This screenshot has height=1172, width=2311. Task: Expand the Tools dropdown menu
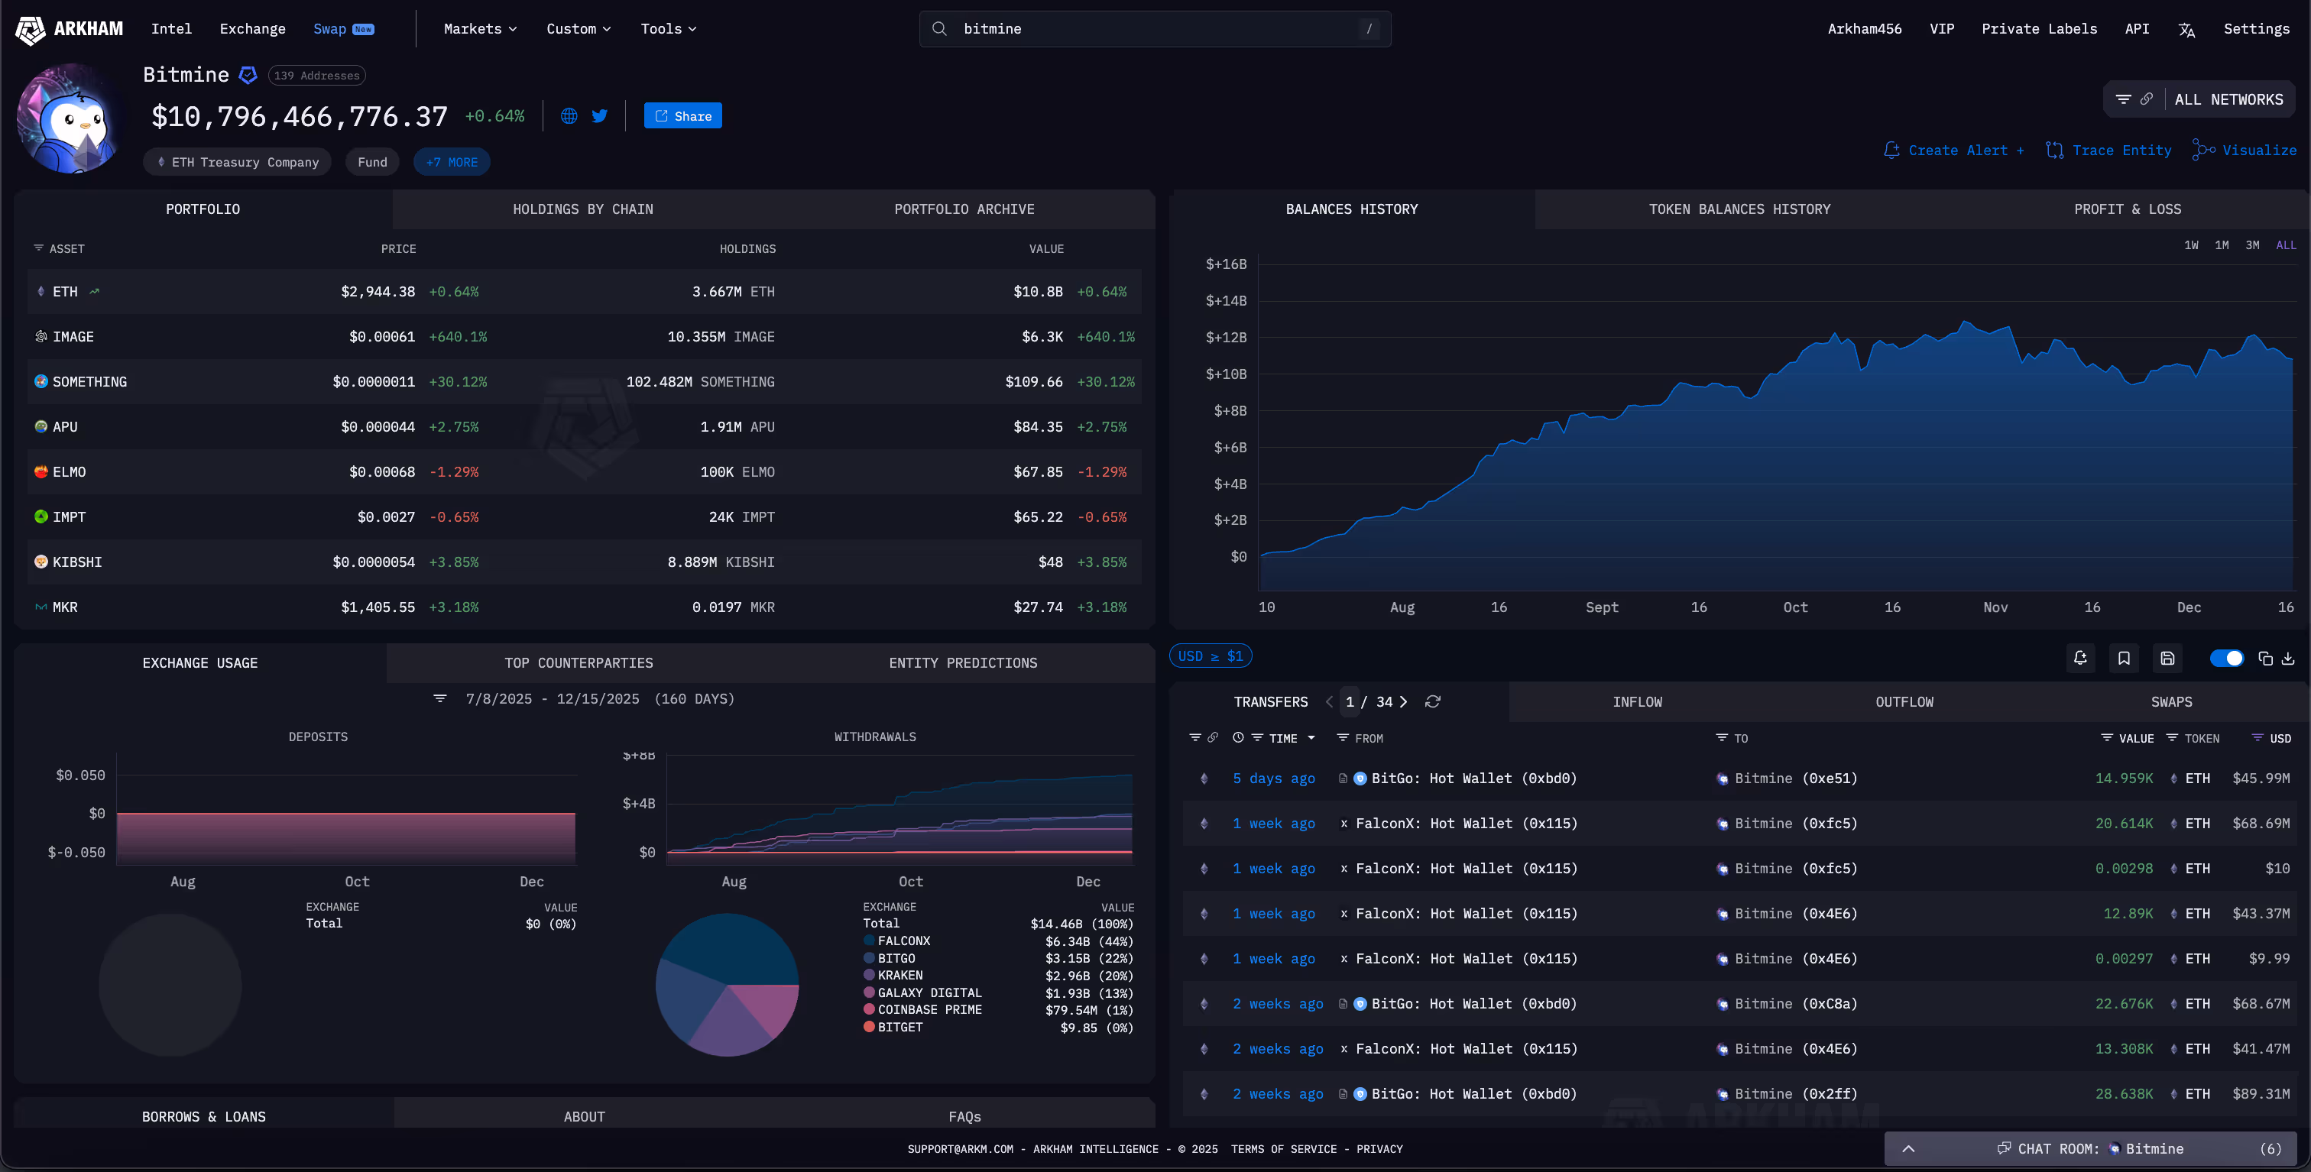click(667, 29)
